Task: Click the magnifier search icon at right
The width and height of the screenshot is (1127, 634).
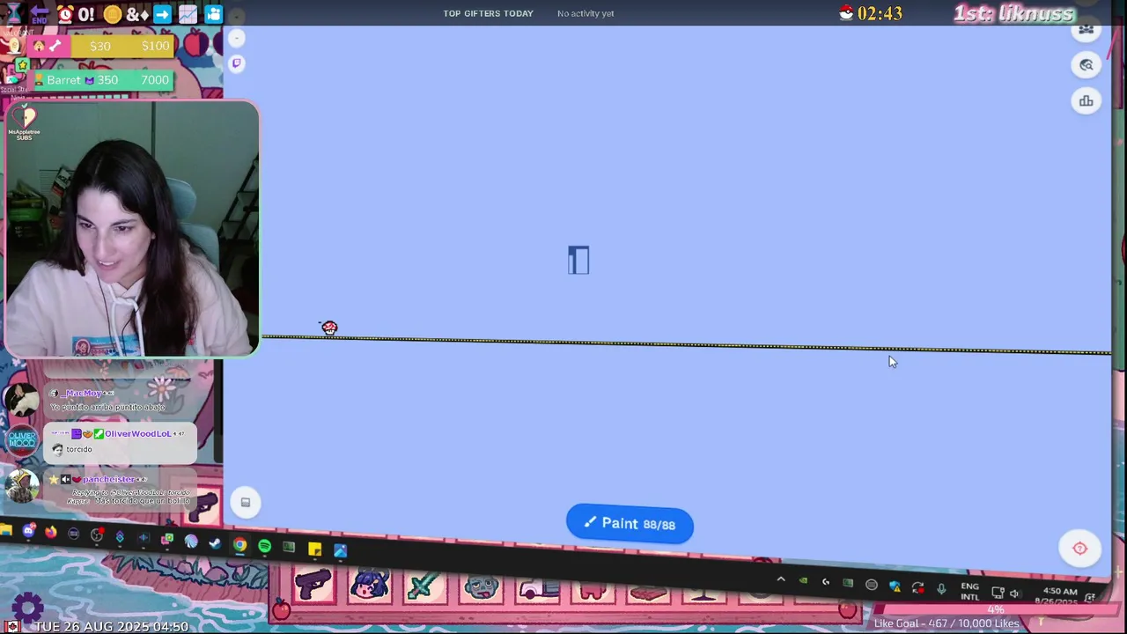Action: pos(1086,65)
